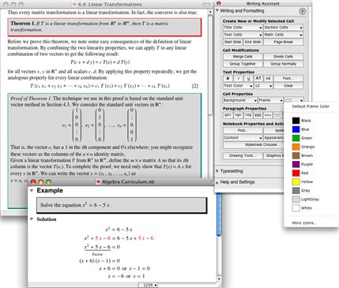Image resolution: width=339 pixels, height=288 pixels.
Task: Toggle underline text formatting button
Action: click(x=248, y=78)
